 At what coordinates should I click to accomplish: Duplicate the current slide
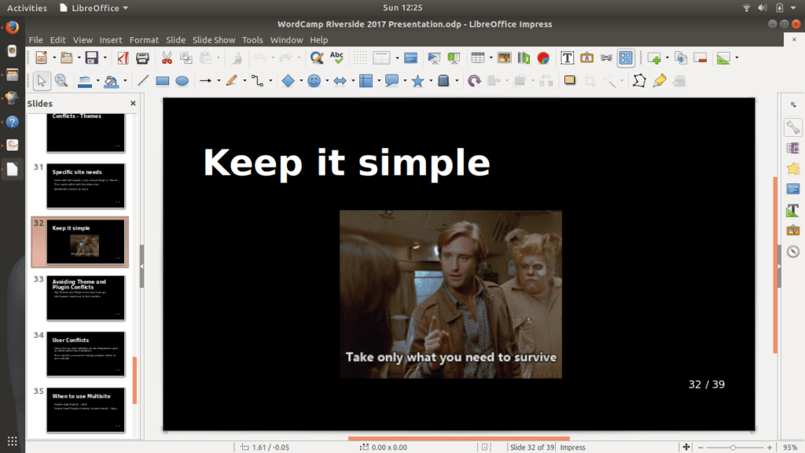tap(681, 57)
